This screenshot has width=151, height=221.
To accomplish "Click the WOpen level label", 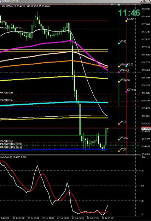I will (x=125, y=80).
